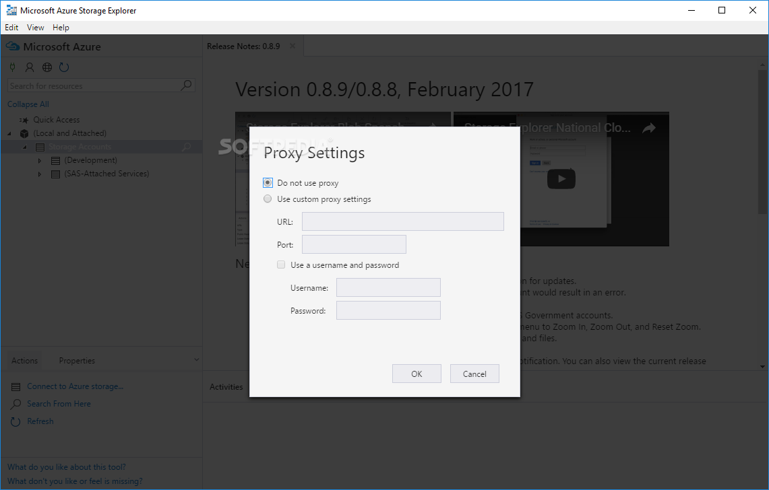Viewport: 769px width, 490px height.
Task: Select the (Development) tree item label
Action: (91, 160)
